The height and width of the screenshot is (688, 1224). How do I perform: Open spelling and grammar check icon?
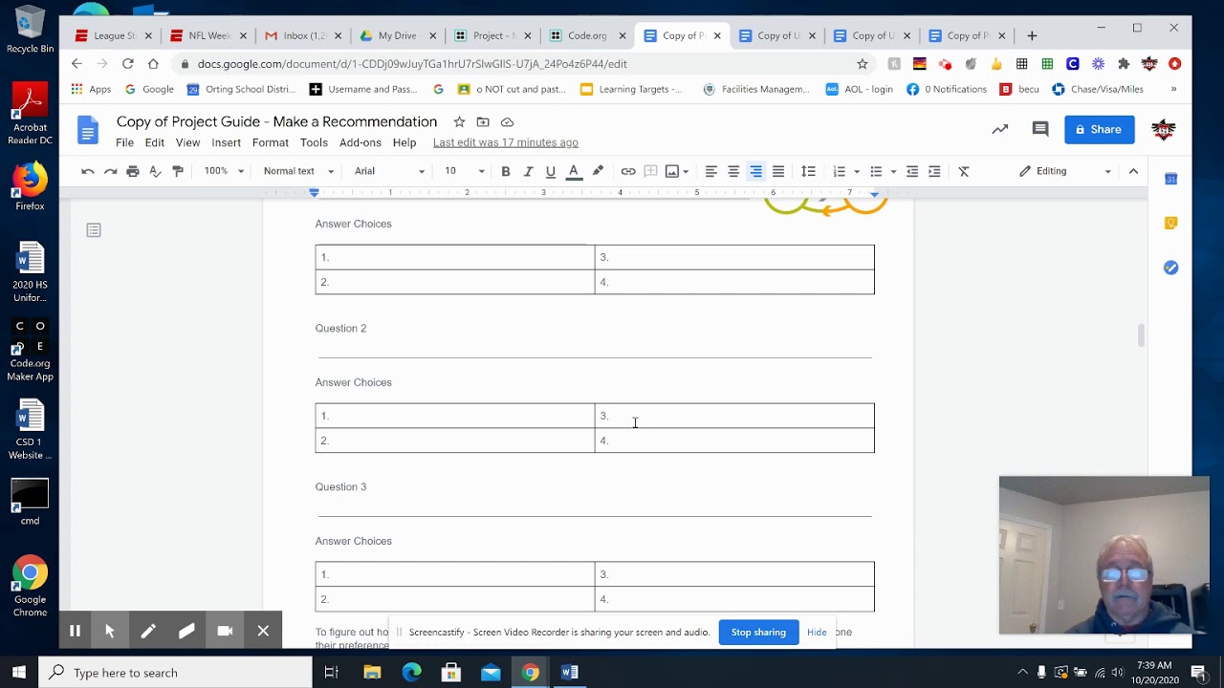click(155, 171)
